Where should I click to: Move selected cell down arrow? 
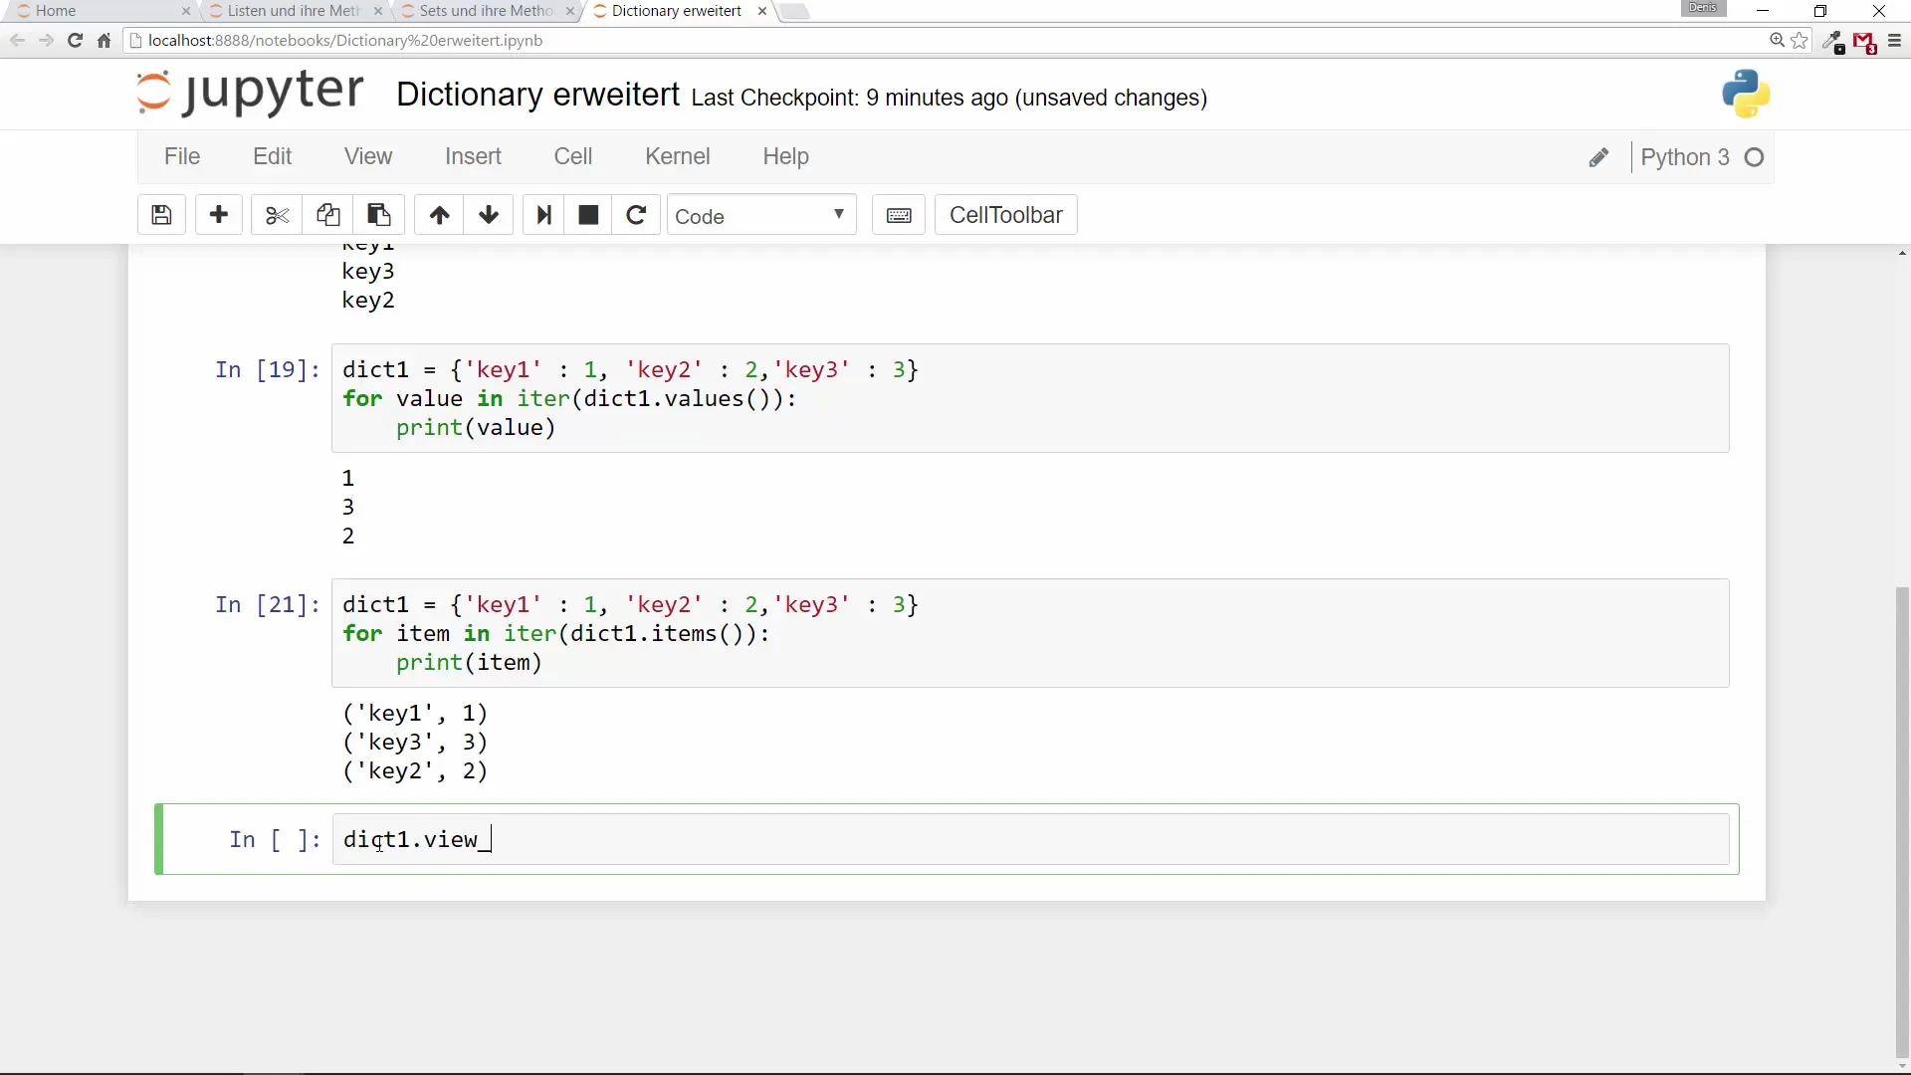(x=489, y=215)
